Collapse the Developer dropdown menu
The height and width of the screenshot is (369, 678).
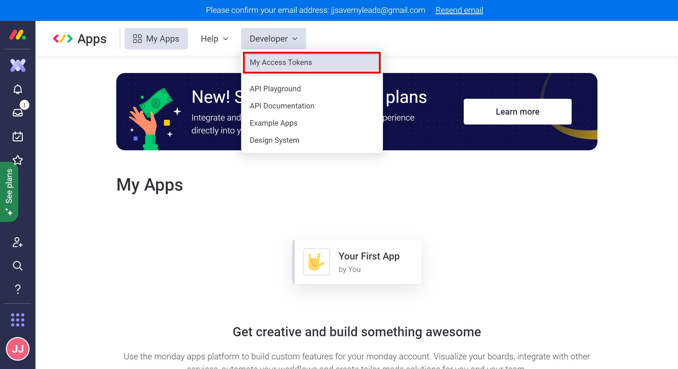coord(274,39)
